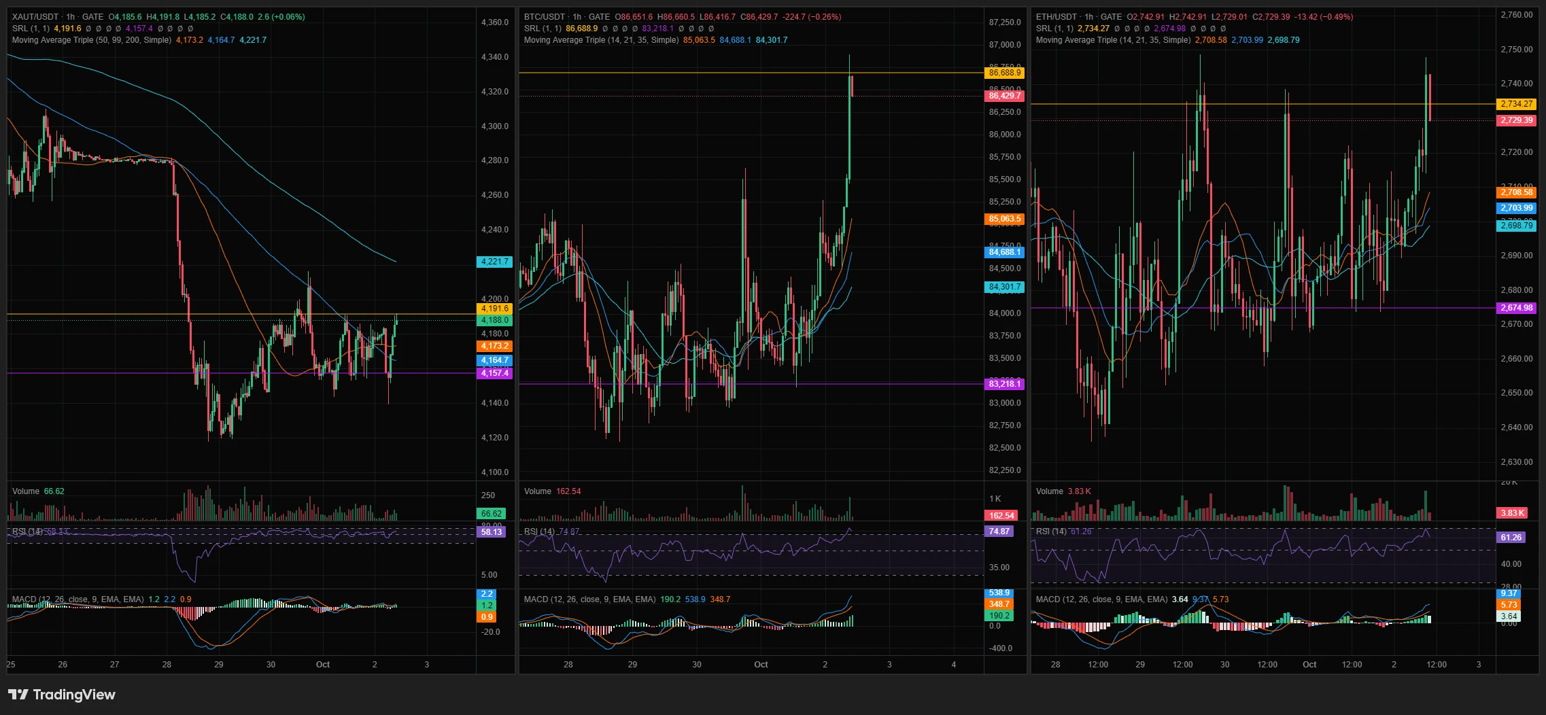
Task: Click the RSI (14) 74.87 legend label
Action: coord(551,531)
